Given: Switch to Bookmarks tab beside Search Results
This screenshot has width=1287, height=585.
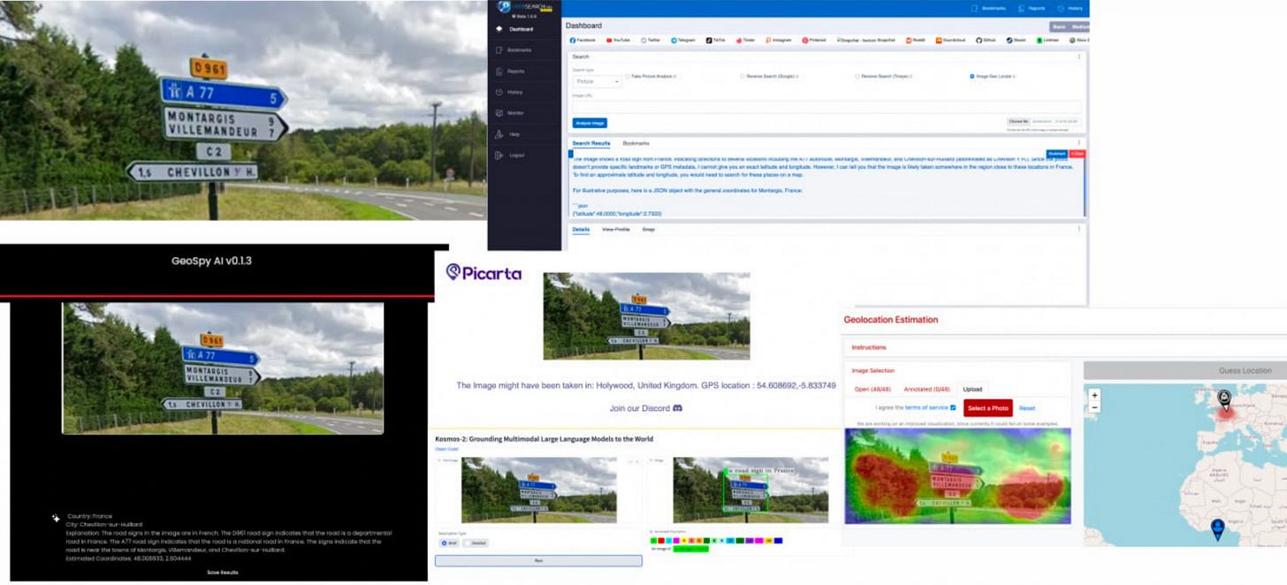Looking at the screenshot, I should pos(636,143).
